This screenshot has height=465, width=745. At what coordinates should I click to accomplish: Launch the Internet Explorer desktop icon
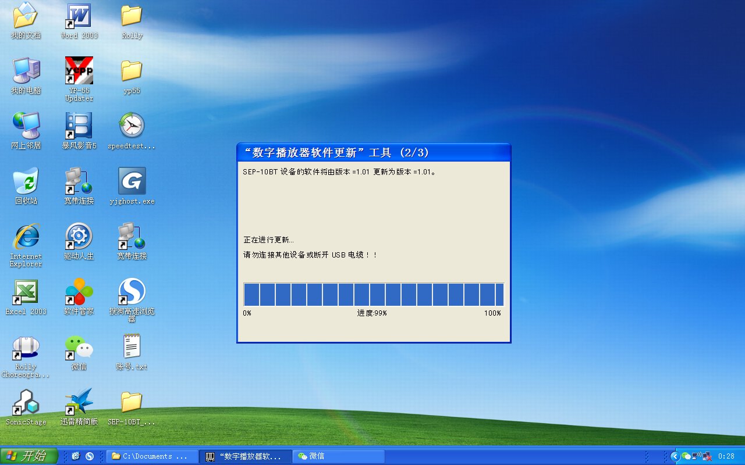(x=26, y=245)
